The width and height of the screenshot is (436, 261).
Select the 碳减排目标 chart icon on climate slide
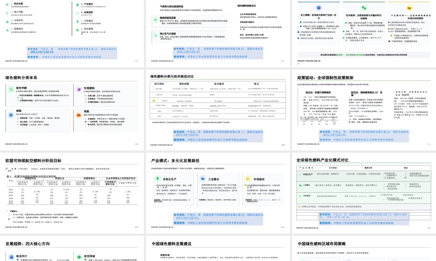coord(155,20)
